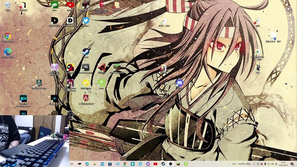Viewport: 297px width, 167px height.
Task: Open the clock and date flyout
Action: click(x=284, y=164)
